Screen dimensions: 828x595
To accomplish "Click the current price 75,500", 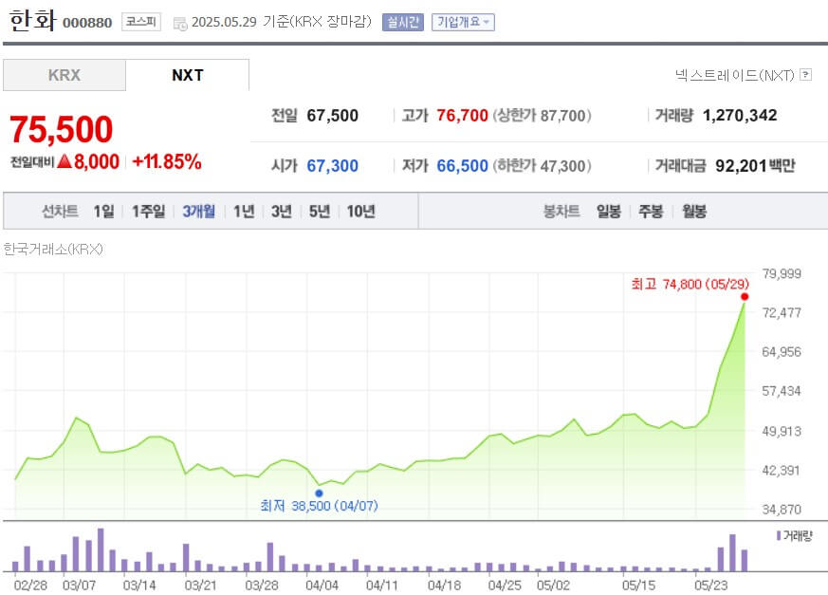I will tap(62, 129).
